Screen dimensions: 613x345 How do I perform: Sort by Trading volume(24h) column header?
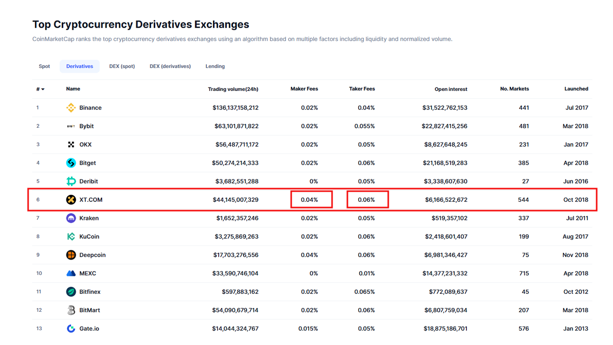click(233, 89)
